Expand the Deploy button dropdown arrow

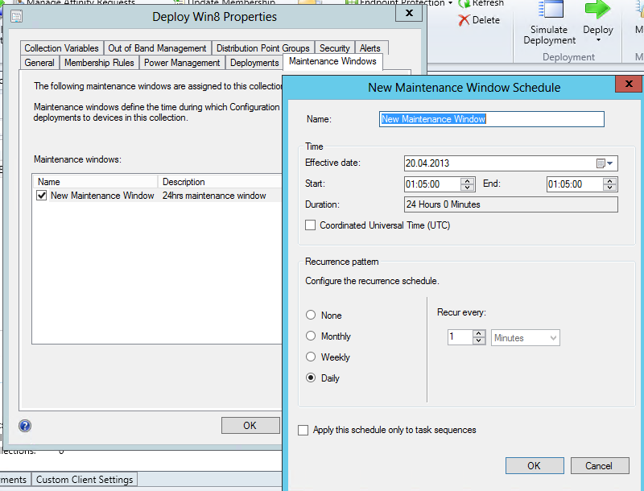point(598,40)
